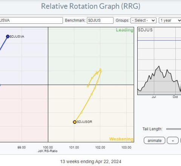Viewport: 181px width, 166px height.
Task: Click the $DJUSGR label on graph
Action: point(84,122)
